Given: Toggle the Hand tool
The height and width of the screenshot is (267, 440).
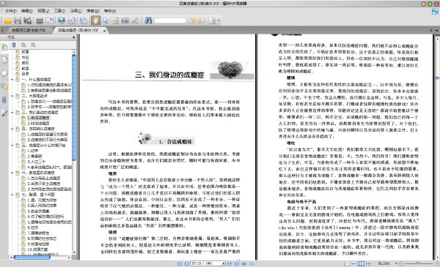Looking at the screenshot, I should (x=95, y=20).
